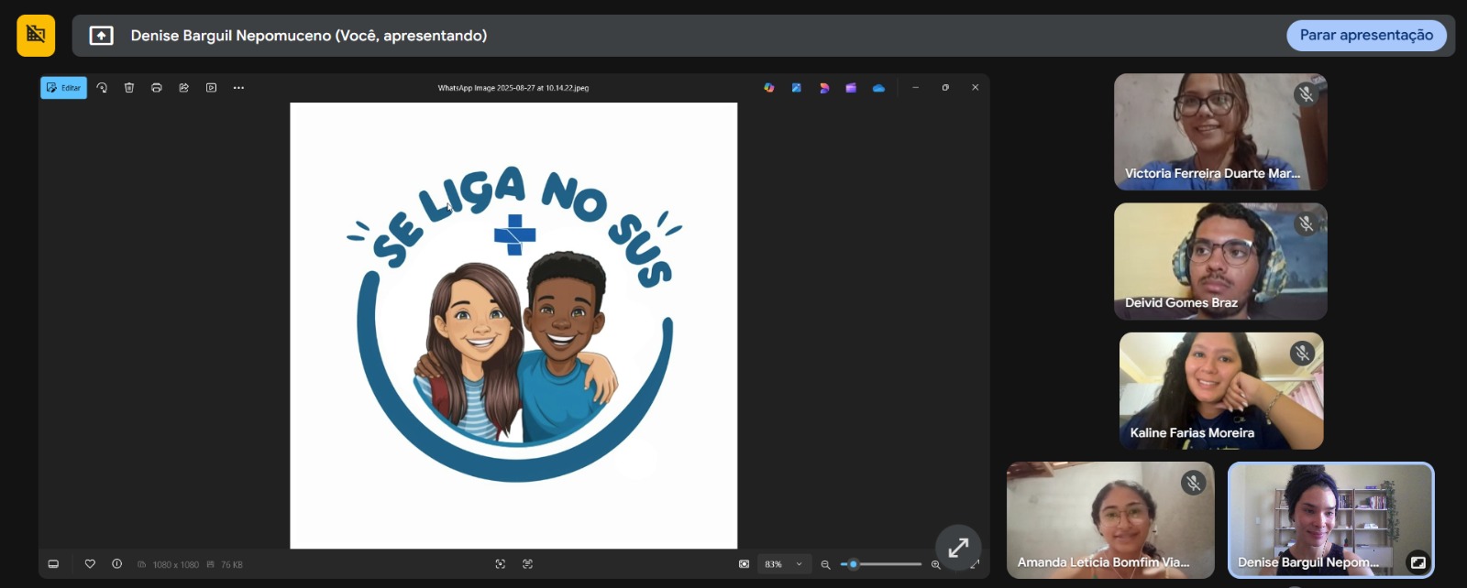Select Kaline Farias Moreira video tile
Viewport: 1467px width, 588px height.
point(1221,391)
